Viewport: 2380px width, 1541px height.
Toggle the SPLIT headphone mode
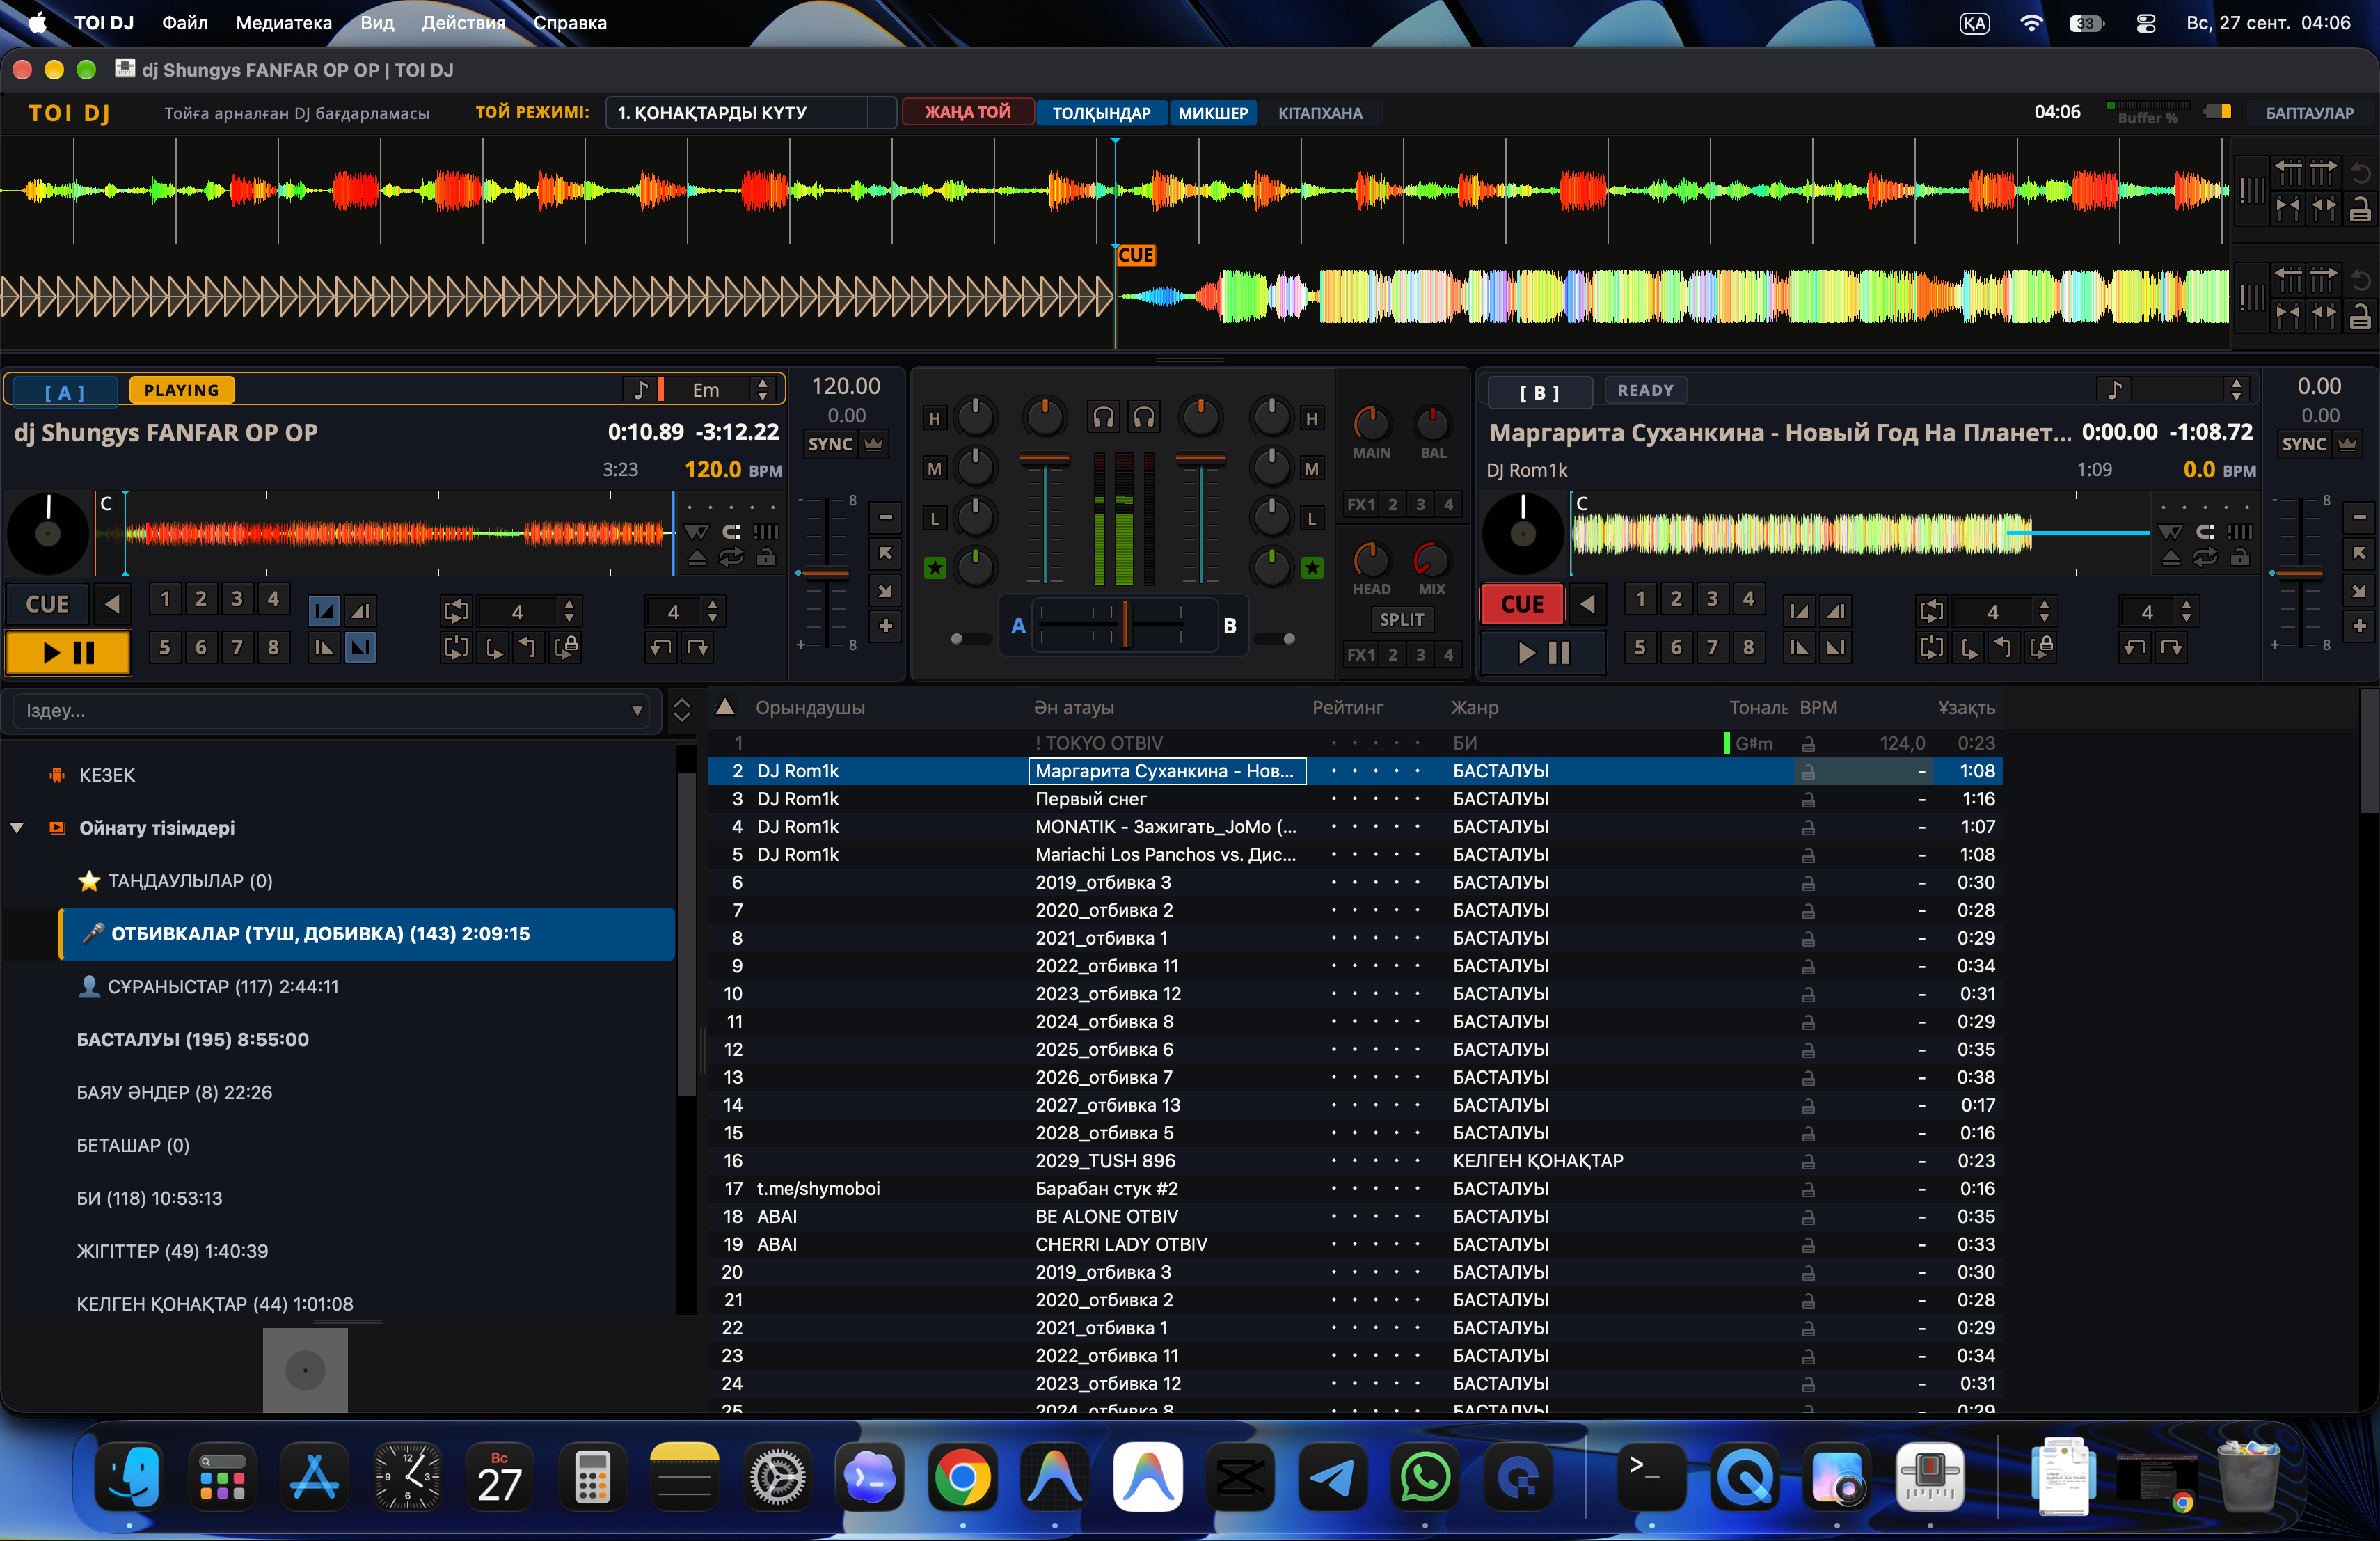(1401, 619)
